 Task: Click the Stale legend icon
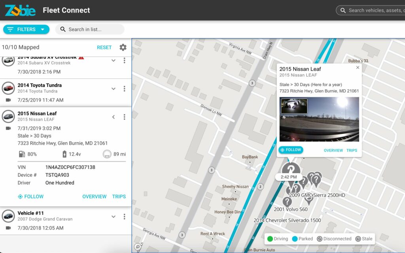click(x=358, y=239)
